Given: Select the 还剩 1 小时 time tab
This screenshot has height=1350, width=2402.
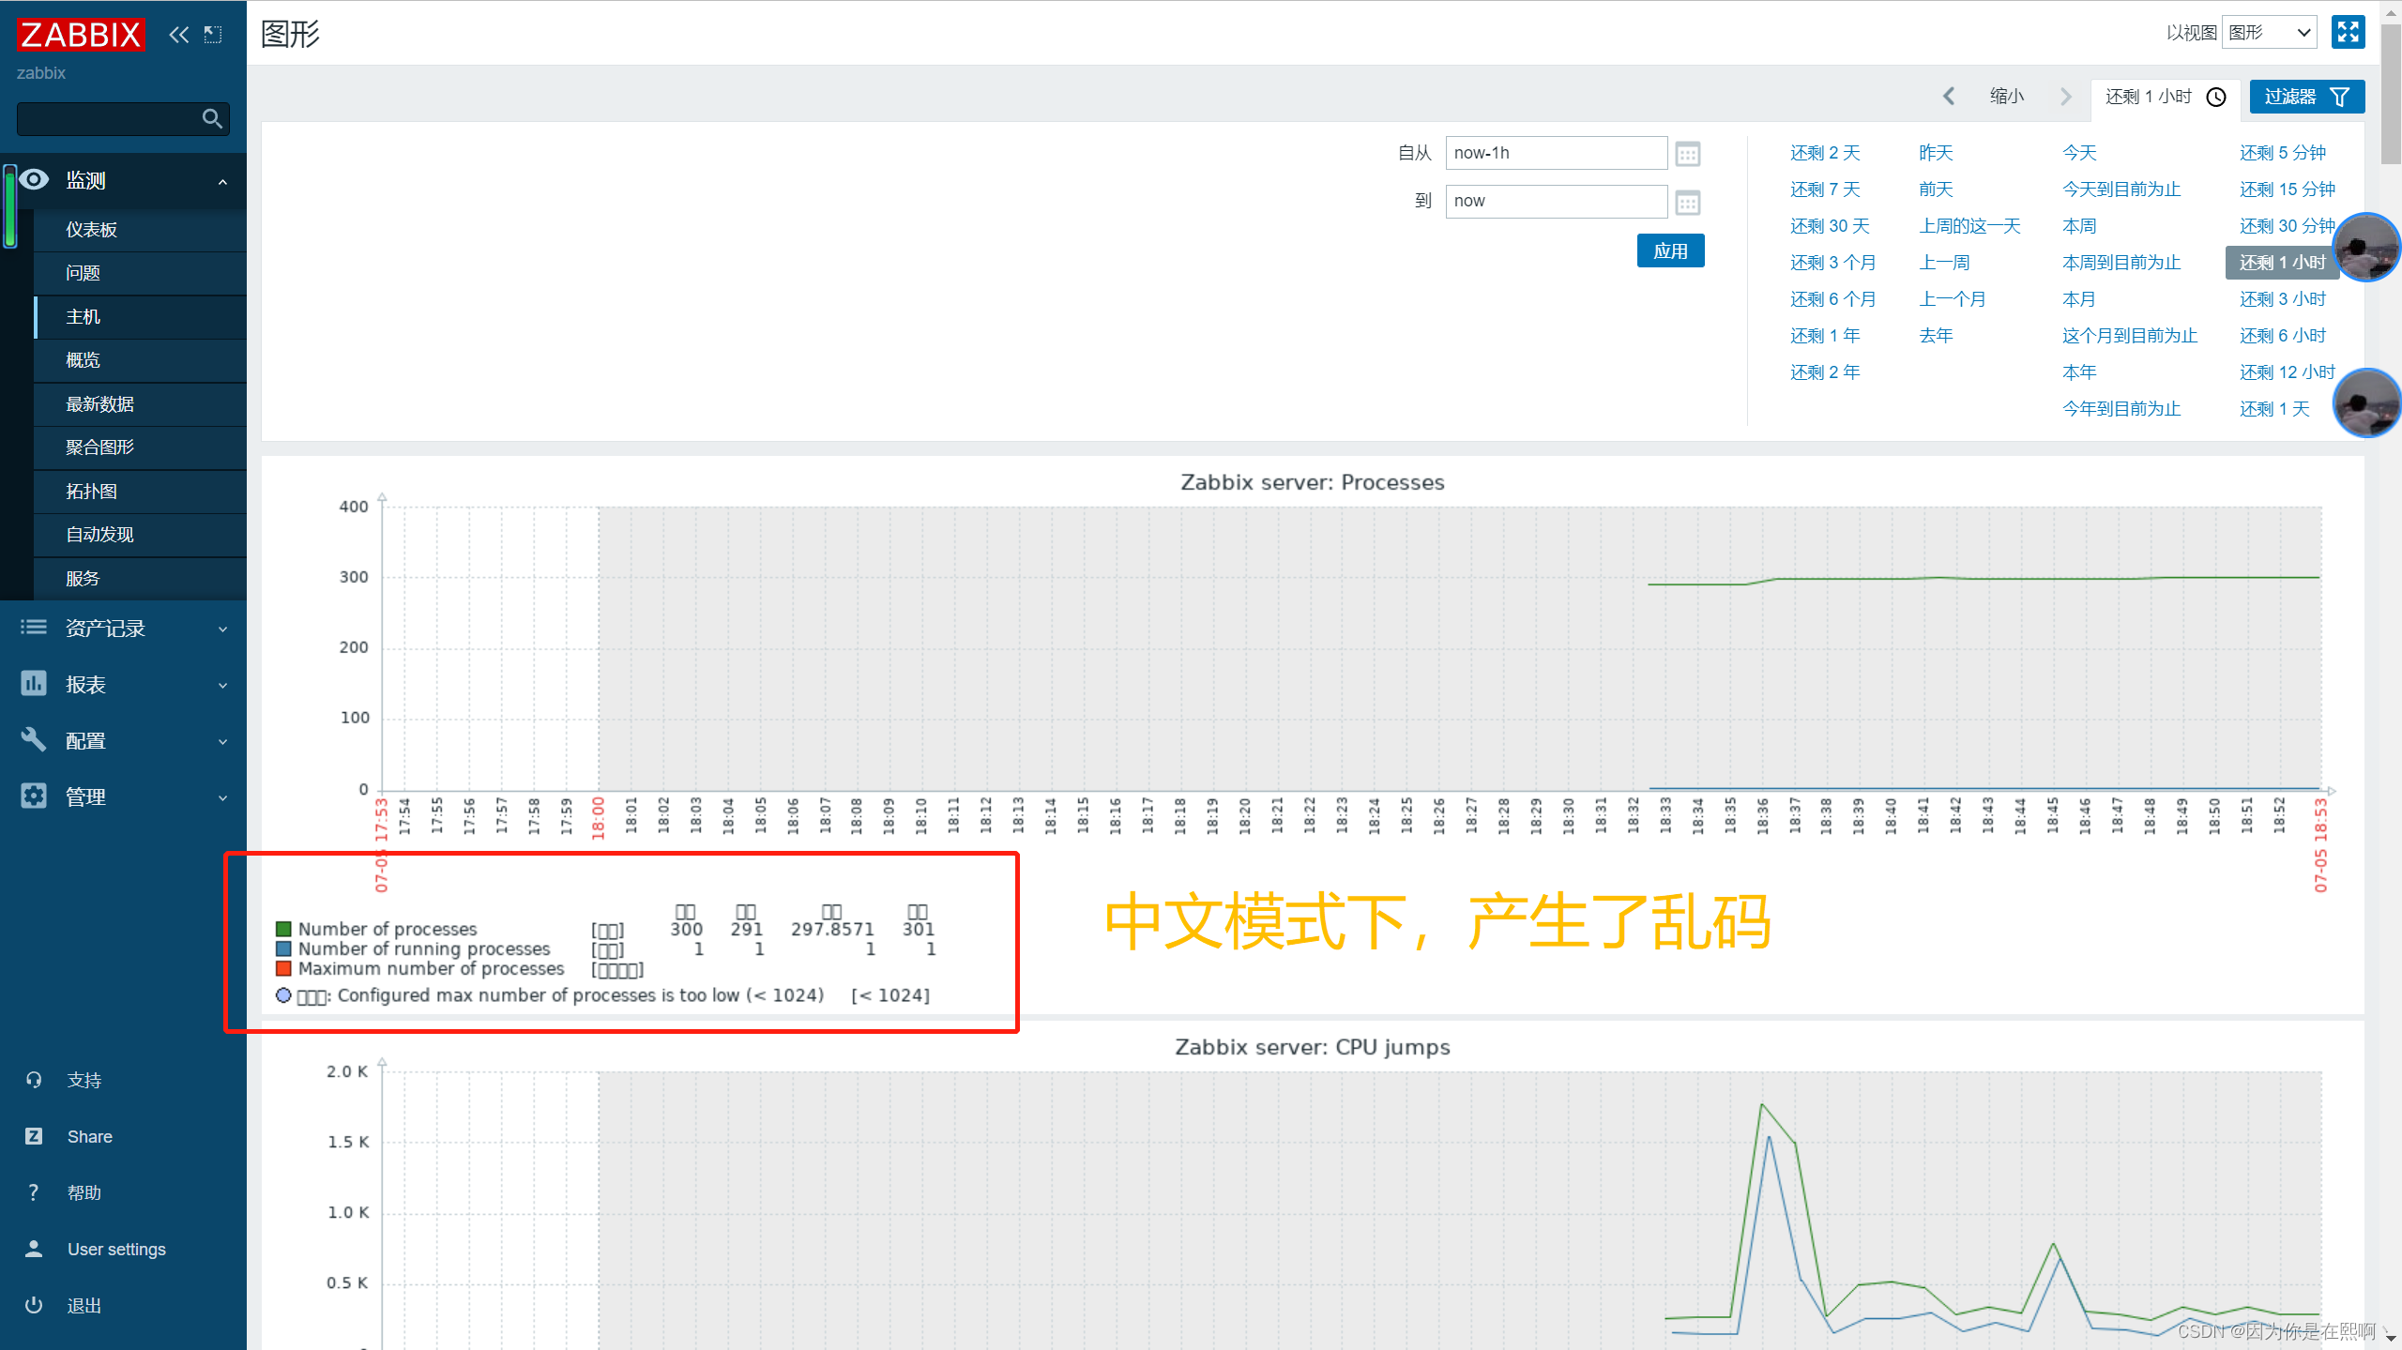Looking at the screenshot, I should [x=2165, y=97].
